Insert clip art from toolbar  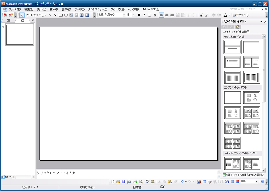82,15
